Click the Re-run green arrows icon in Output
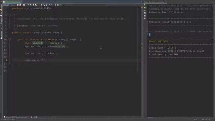 tap(145, 5)
